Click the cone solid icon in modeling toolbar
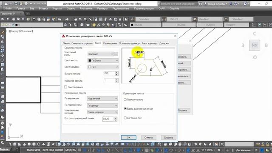Image resolution: width=272 pixels, height=153 pixels. pyautogui.click(x=24, y=144)
